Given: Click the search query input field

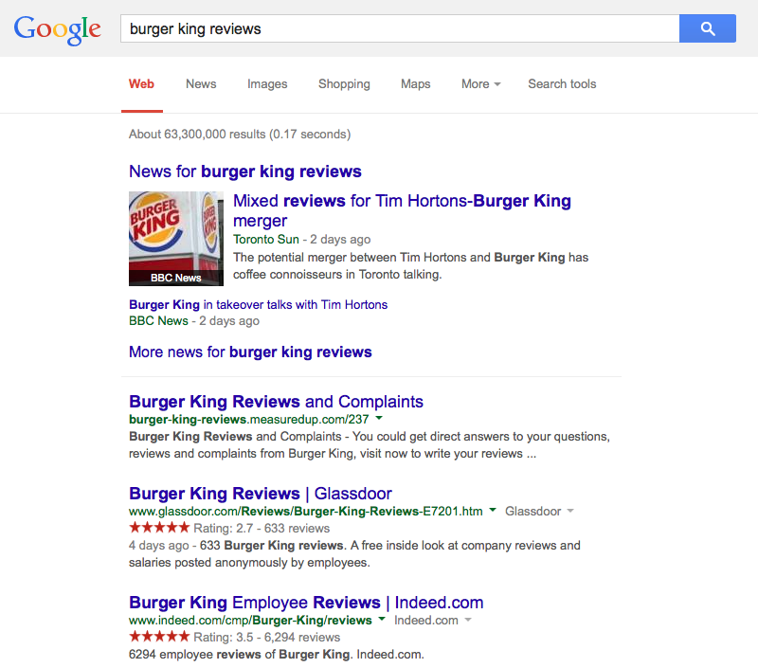Looking at the screenshot, I should pyautogui.click(x=400, y=28).
